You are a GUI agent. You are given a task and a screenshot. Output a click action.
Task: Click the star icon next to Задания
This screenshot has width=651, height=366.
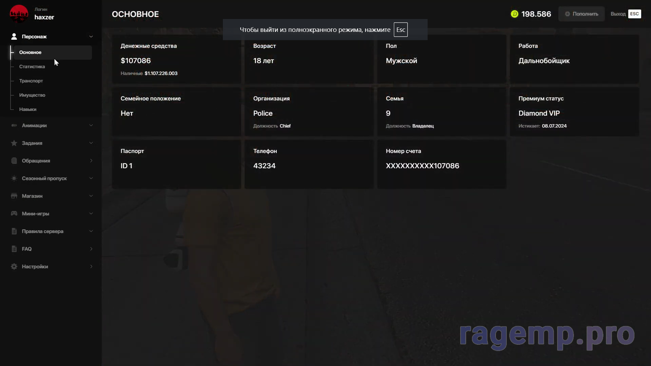pos(14,143)
